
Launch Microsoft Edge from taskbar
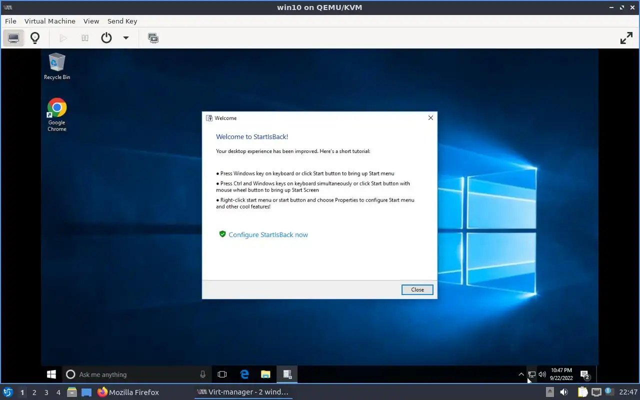coord(244,374)
